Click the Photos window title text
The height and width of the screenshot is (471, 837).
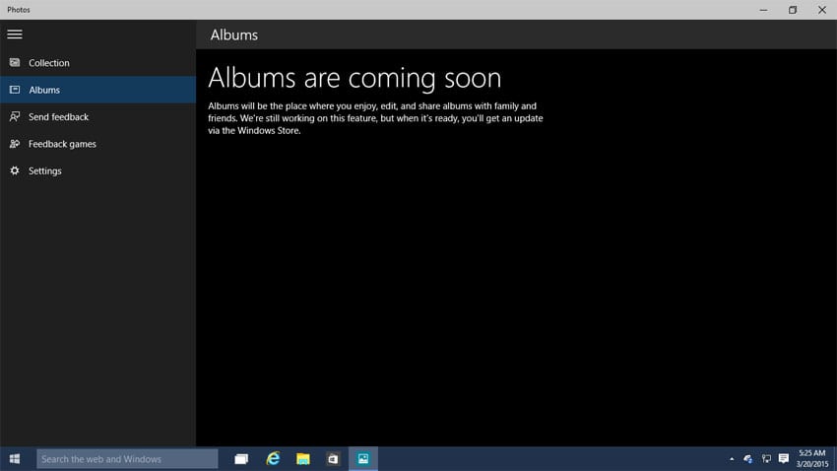click(19, 10)
